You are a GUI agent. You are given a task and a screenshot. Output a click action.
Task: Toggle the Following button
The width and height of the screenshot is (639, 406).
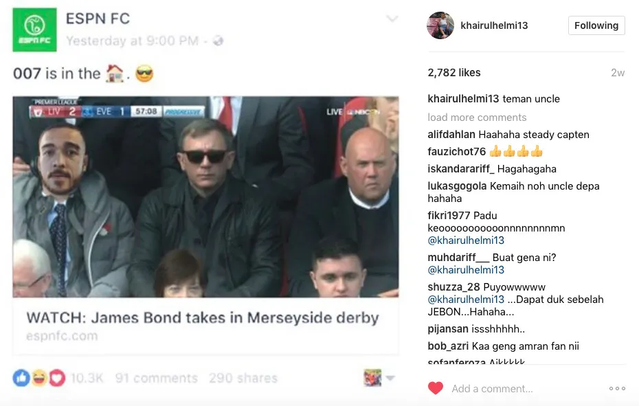point(596,25)
